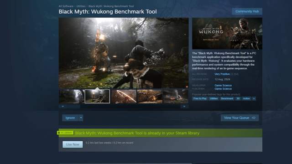The width and height of the screenshot is (292, 164).
Task: Select the Utilities tag
Action: coord(214,98)
